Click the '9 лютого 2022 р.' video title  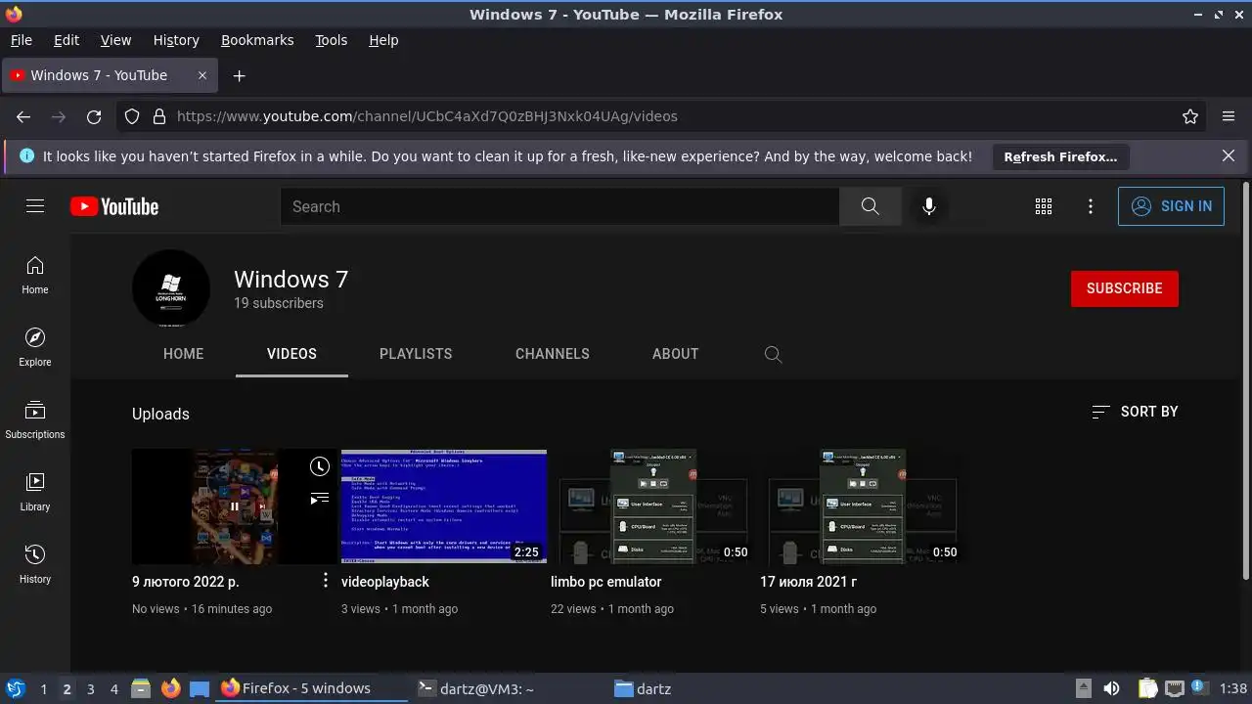pos(186,582)
